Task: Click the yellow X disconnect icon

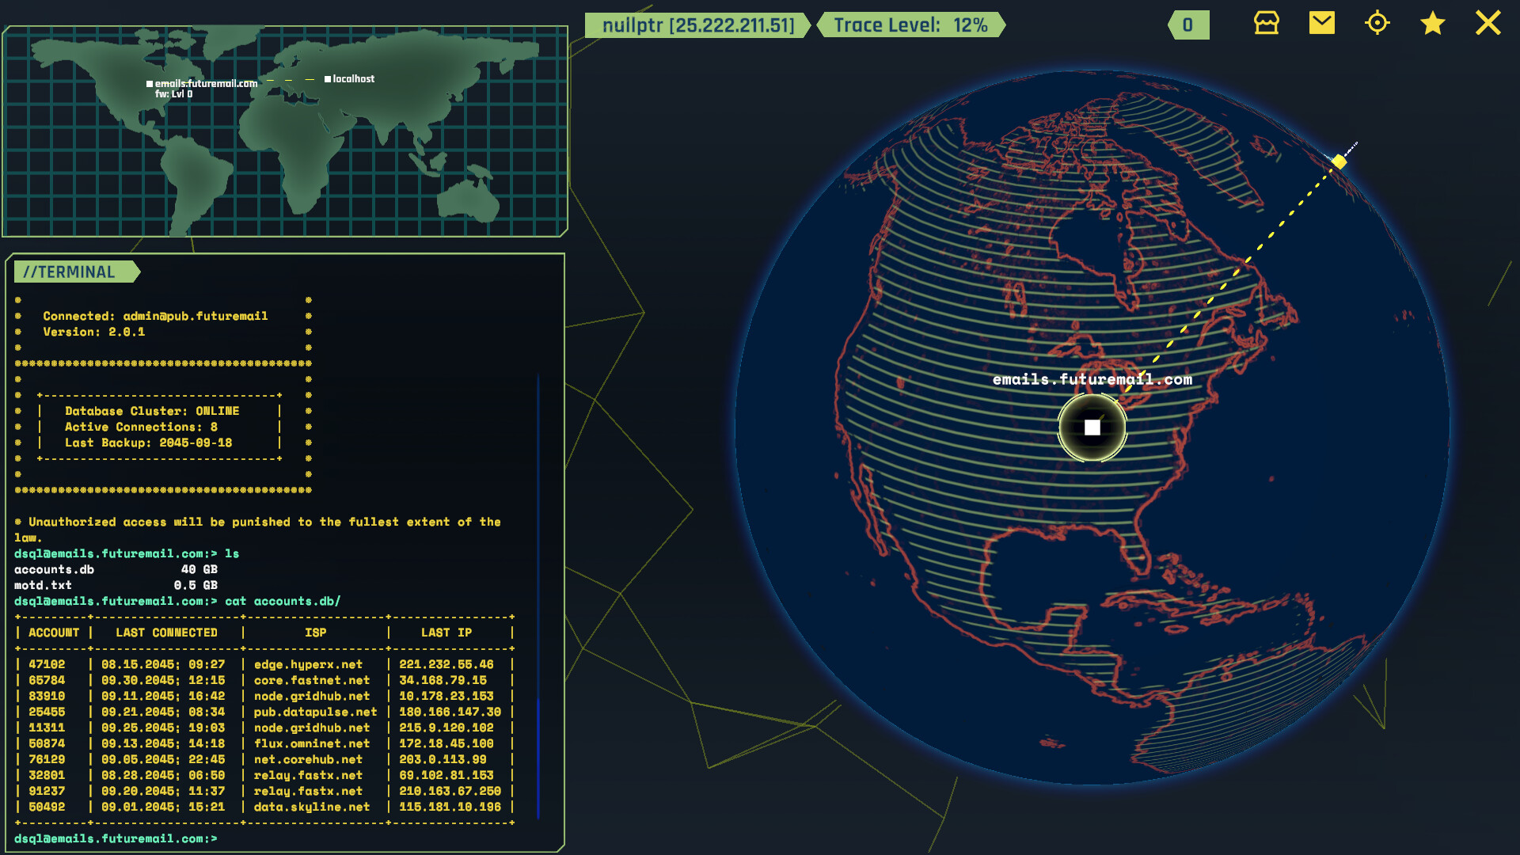Action: [x=1488, y=23]
